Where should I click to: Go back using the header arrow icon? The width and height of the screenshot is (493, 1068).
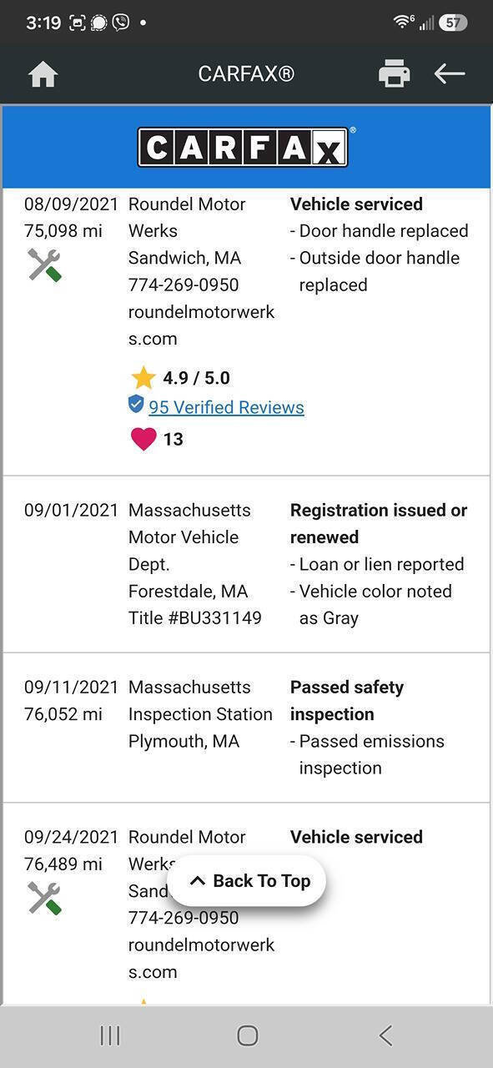[x=450, y=73]
